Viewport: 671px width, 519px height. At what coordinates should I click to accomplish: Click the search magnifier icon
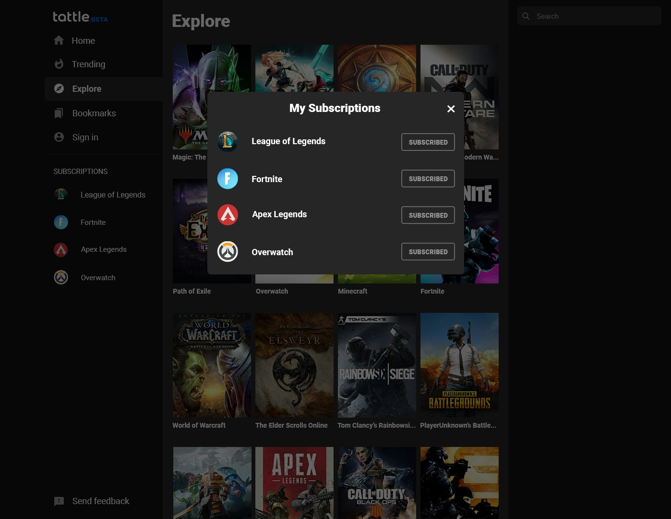click(x=526, y=16)
